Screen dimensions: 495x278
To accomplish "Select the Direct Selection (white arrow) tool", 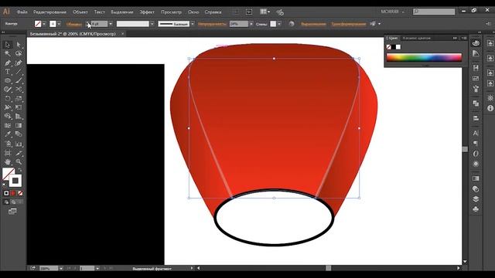I will (19, 45).
